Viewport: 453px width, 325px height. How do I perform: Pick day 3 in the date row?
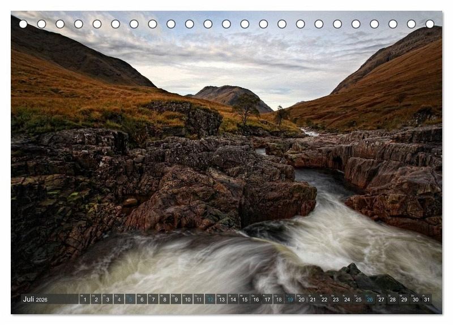click(108, 299)
